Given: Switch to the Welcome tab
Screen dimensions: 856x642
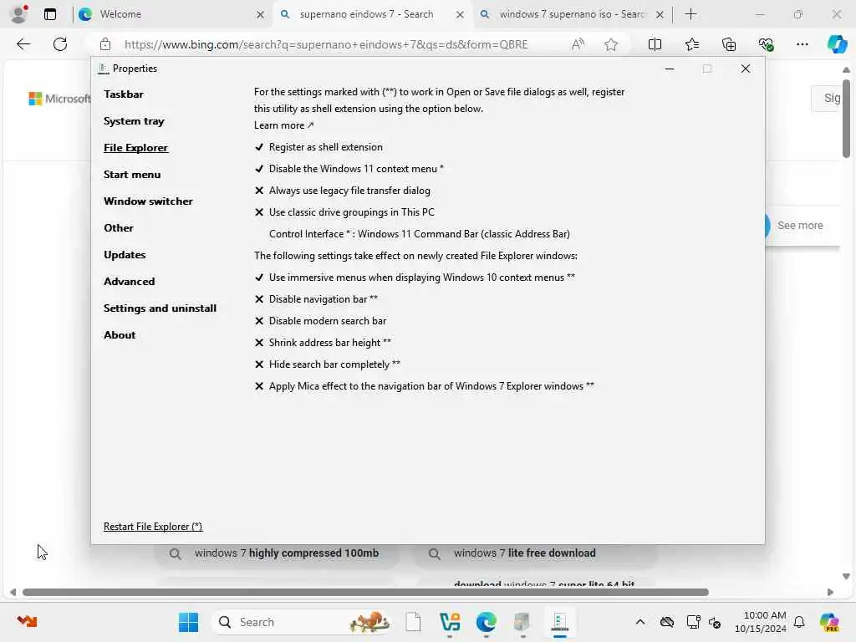Looking at the screenshot, I should coord(172,14).
